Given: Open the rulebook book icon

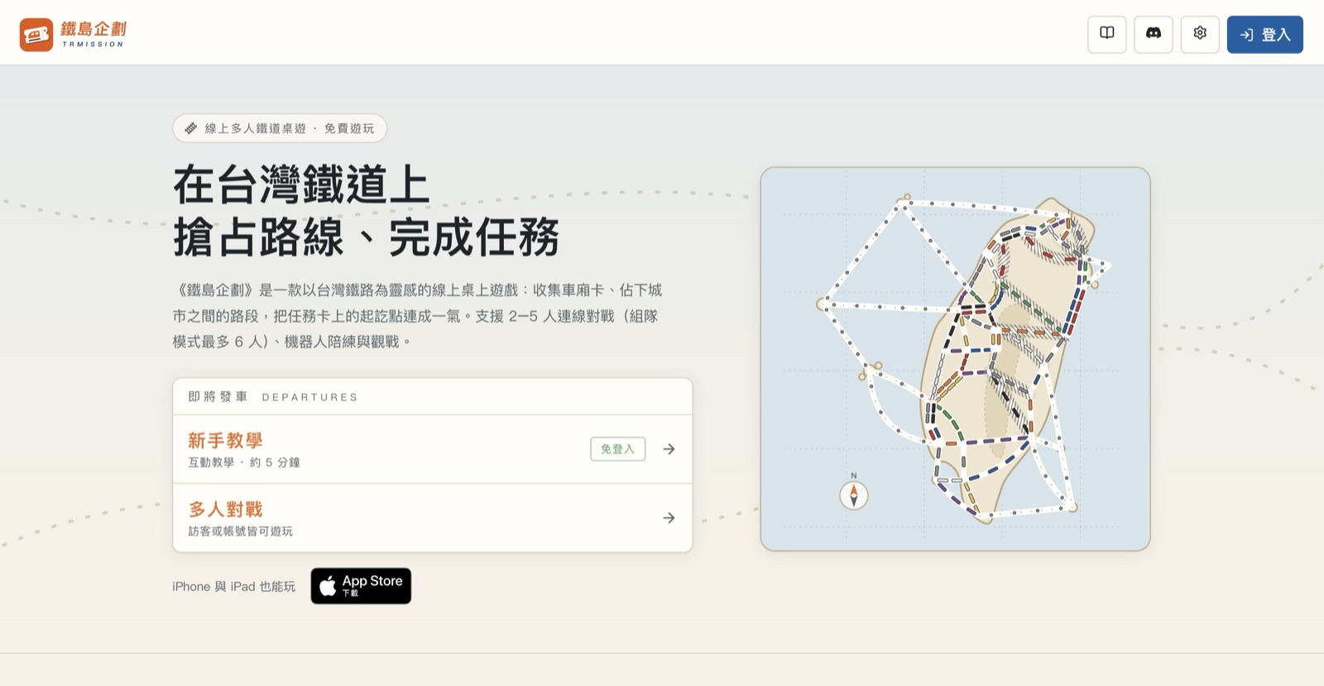Looking at the screenshot, I should coord(1106,34).
